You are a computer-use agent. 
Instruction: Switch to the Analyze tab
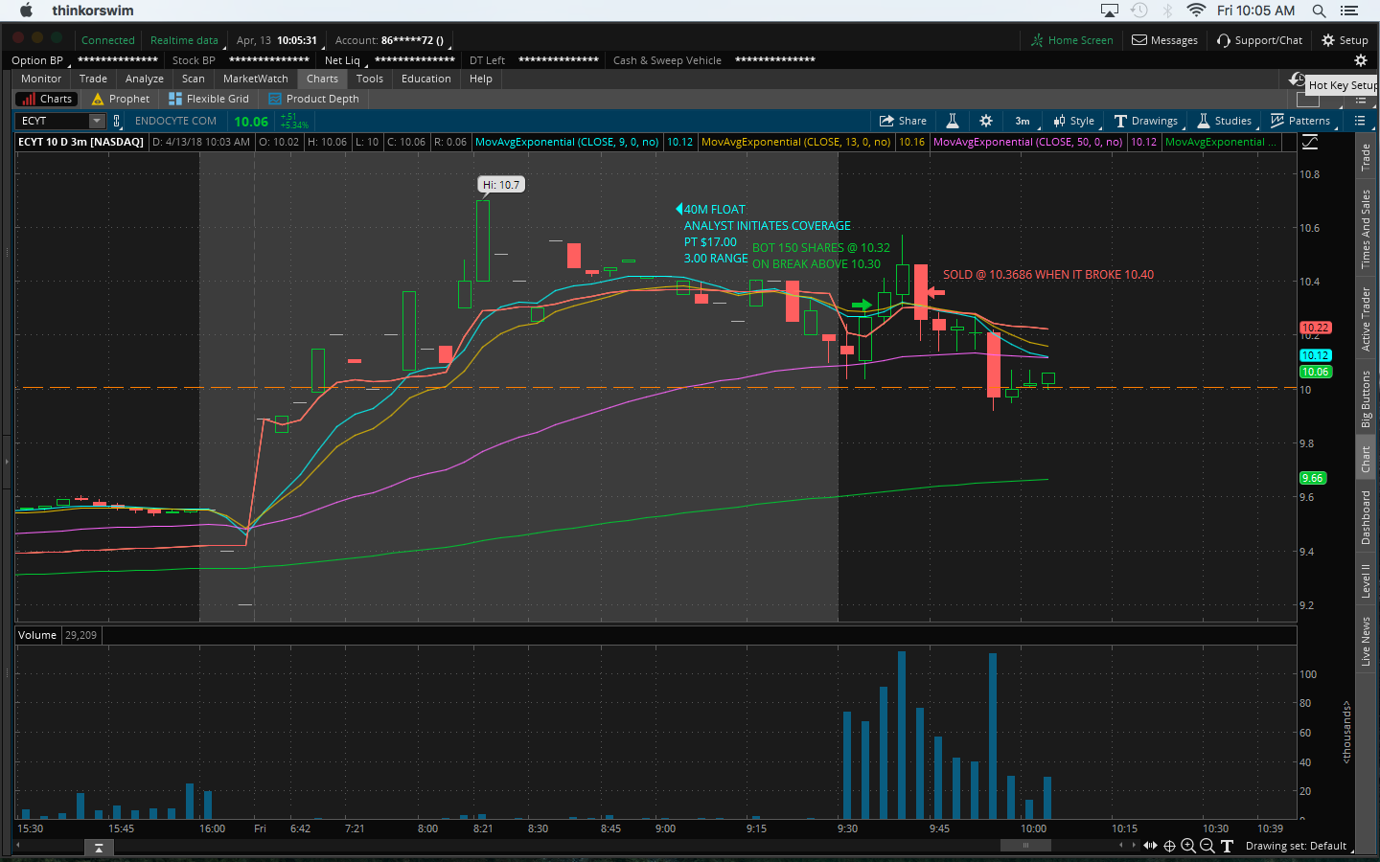[145, 79]
